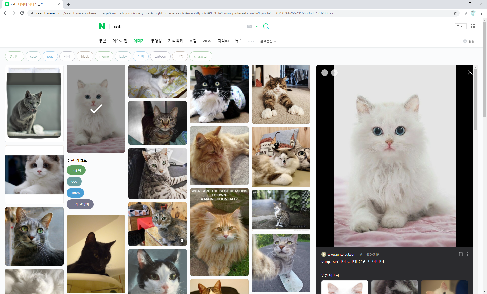This screenshot has width=487, height=294.
Task: Close the enlarged image viewer panel
Action: click(470, 73)
